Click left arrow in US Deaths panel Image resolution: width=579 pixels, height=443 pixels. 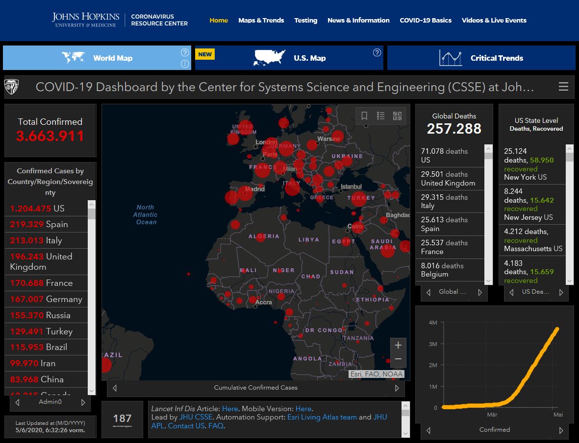point(511,292)
